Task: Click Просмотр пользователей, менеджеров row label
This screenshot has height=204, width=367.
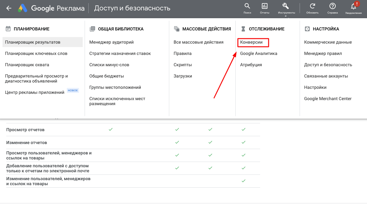Action: tap(49, 155)
